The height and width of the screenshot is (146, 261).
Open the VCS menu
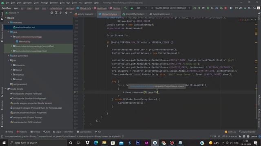pos(81,3)
